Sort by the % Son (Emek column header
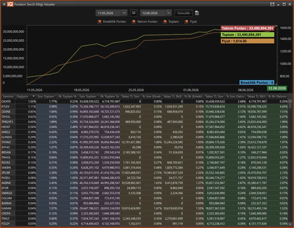294x228 pixels. click(151, 96)
